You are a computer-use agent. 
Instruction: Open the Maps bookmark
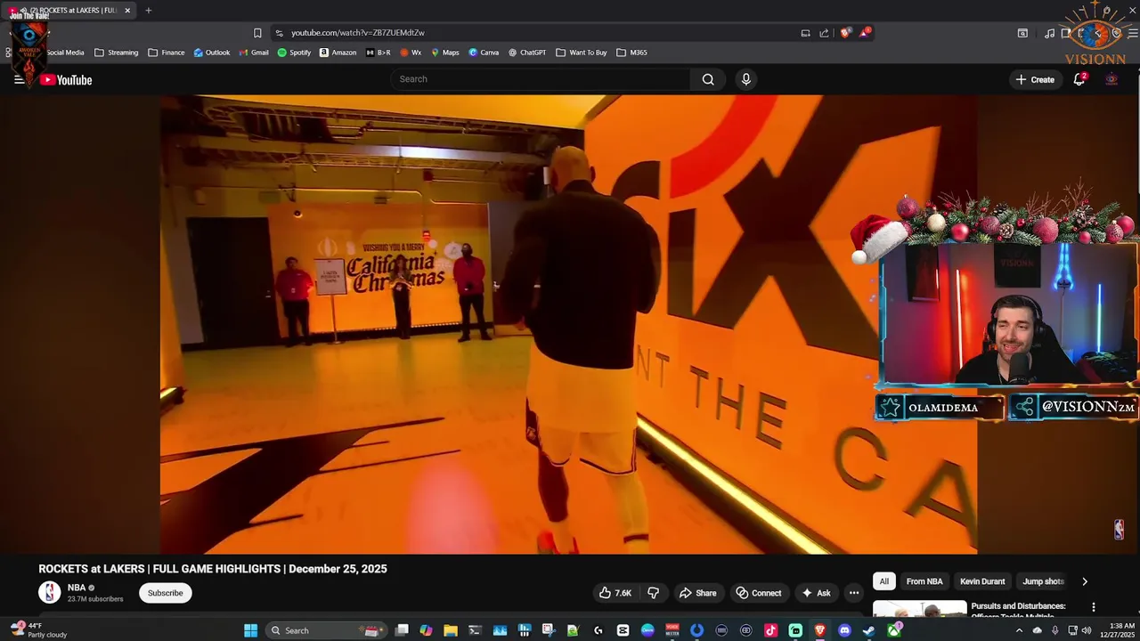(445, 53)
